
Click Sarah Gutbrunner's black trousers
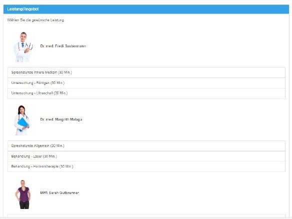click(24, 205)
